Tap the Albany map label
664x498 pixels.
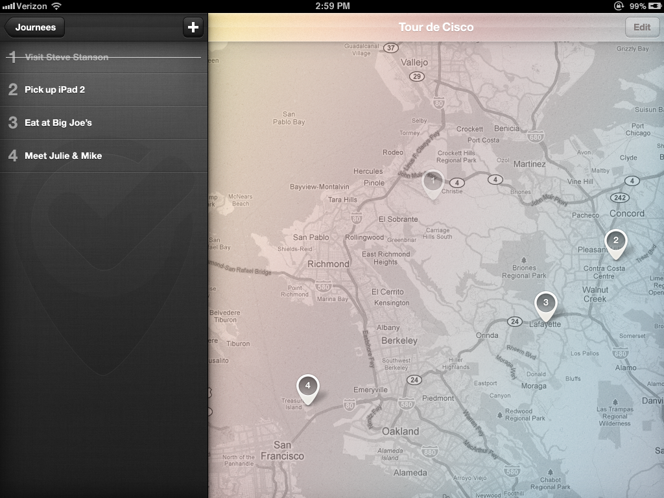388,327
